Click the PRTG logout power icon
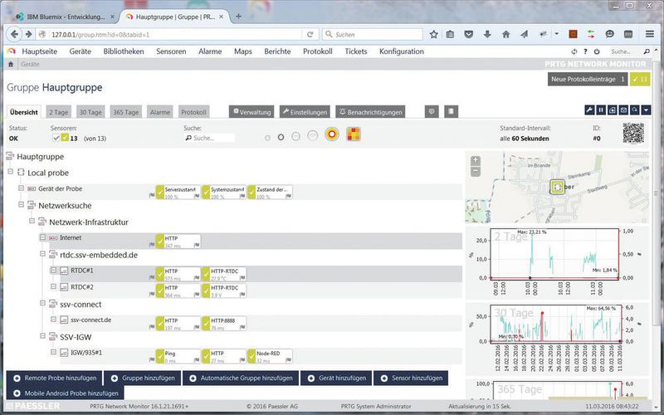 pyautogui.click(x=597, y=51)
